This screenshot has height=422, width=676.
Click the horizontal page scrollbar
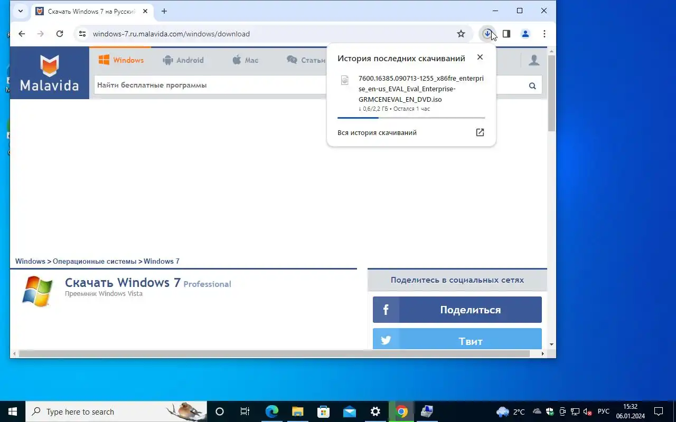coord(274,353)
